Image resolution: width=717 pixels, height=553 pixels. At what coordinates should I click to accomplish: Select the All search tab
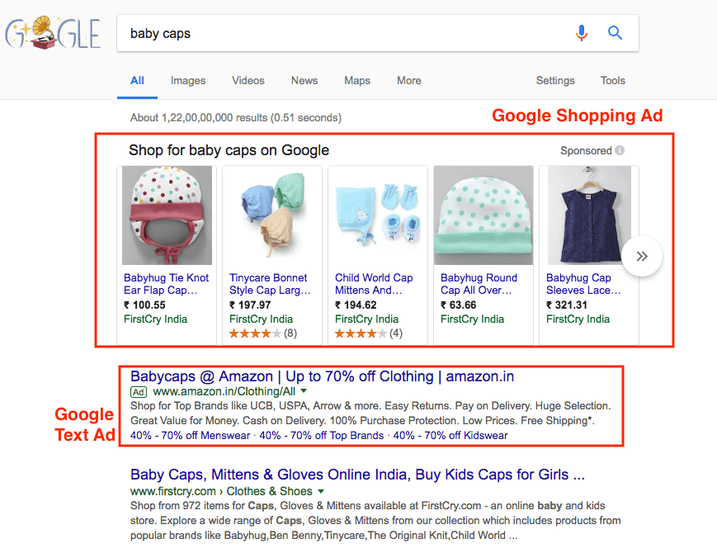(137, 81)
